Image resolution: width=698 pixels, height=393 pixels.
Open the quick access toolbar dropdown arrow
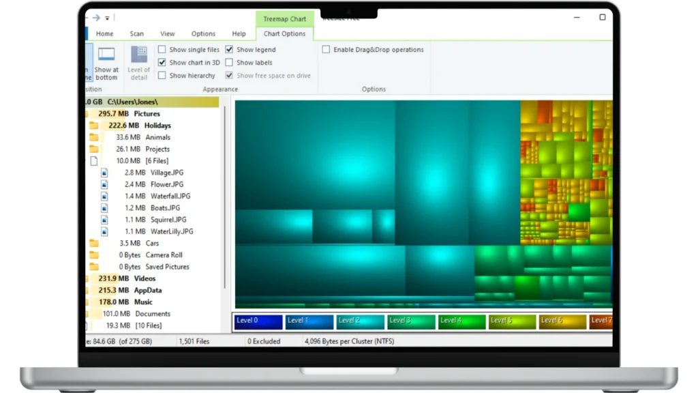108,18
